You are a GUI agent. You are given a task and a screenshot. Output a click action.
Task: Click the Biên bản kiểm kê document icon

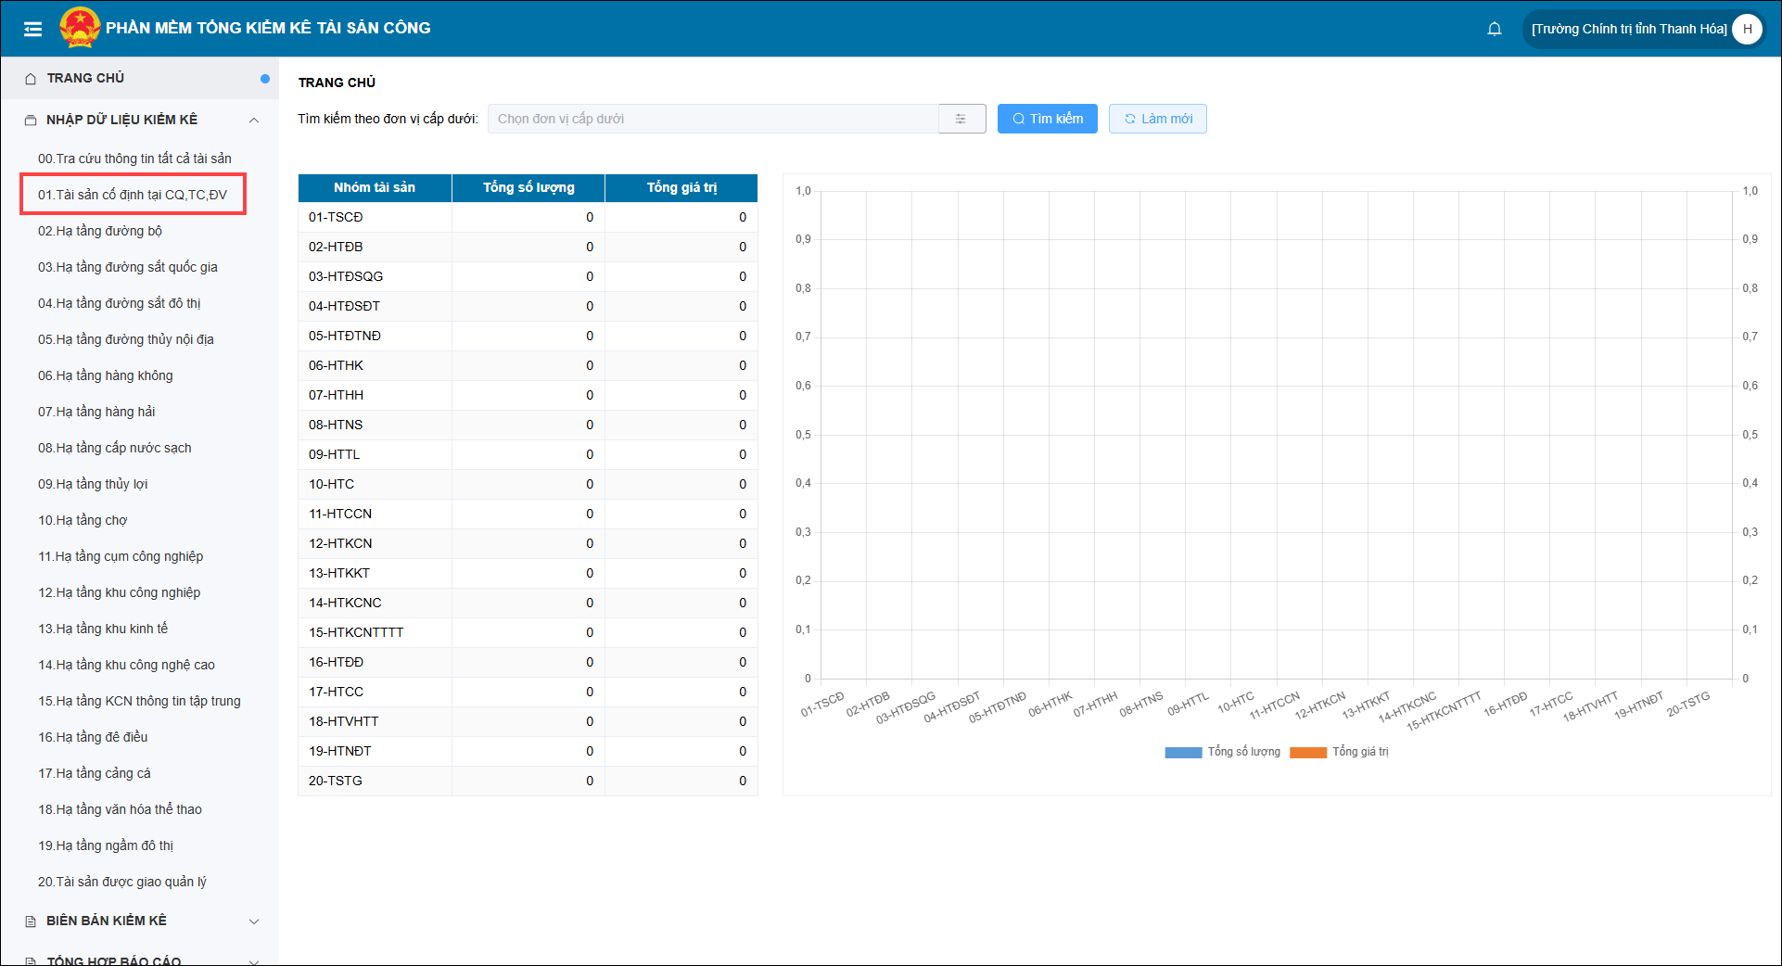tap(31, 922)
